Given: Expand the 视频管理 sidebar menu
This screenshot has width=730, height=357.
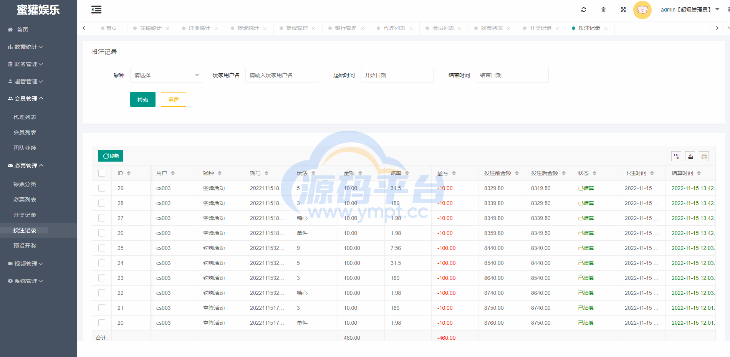Looking at the screenshot, I should click(x=38, y=264).
